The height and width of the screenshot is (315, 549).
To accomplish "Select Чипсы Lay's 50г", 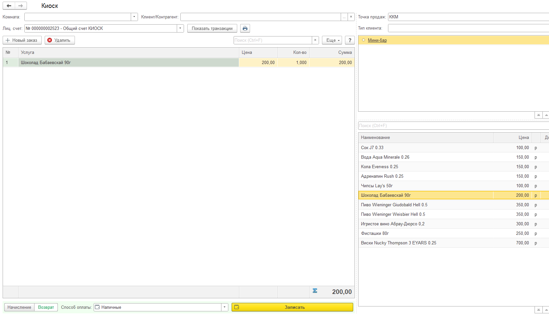I will coord(453,186).
